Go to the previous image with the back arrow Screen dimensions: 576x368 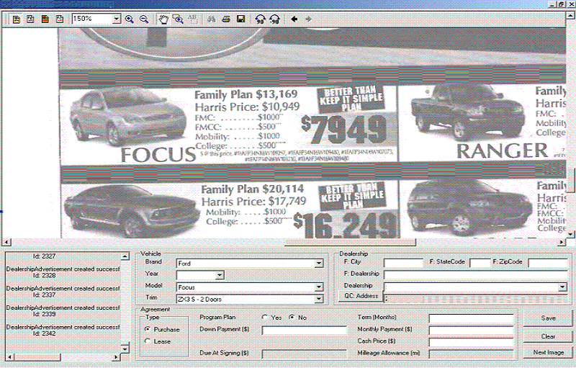tap(294, 19)
